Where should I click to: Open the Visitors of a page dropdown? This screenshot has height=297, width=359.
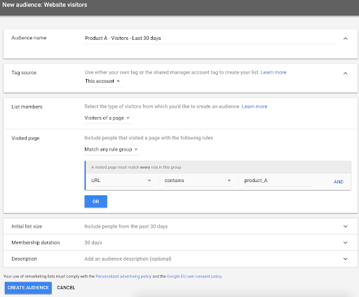[x=108, y=118]
